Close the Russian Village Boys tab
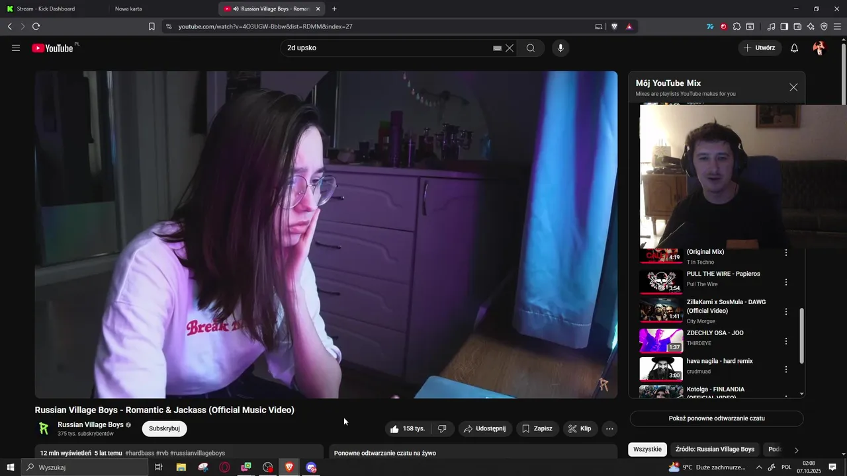Image resolution: width=847 pixels, height=476 pixels. click(x=318, y=9)
